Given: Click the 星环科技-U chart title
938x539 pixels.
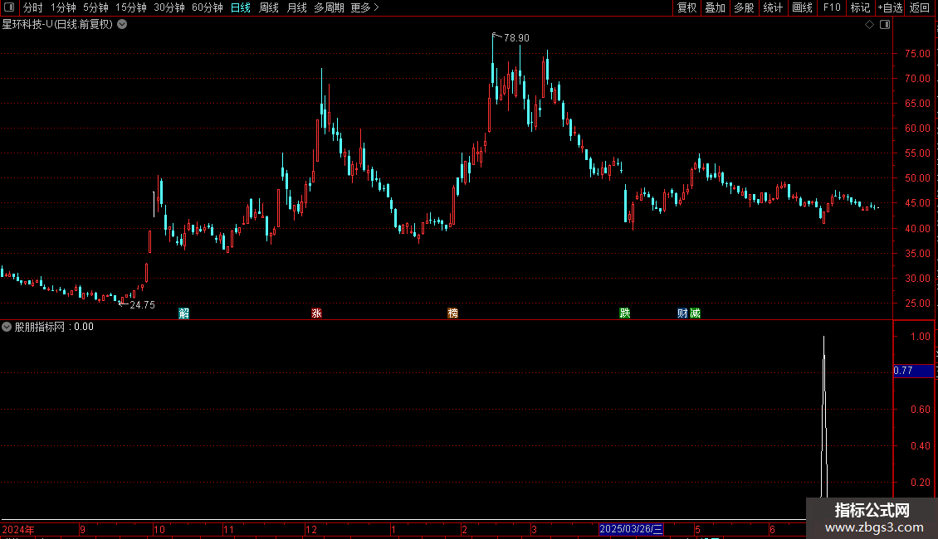Looking at the screenshot, I should tap(57, 25).
